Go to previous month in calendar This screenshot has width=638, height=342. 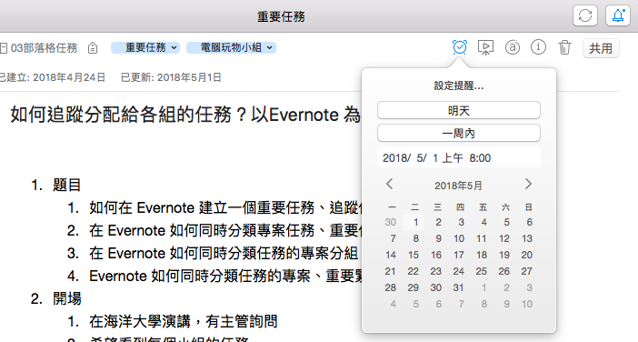pyautogui.click(x=389, y=184)
